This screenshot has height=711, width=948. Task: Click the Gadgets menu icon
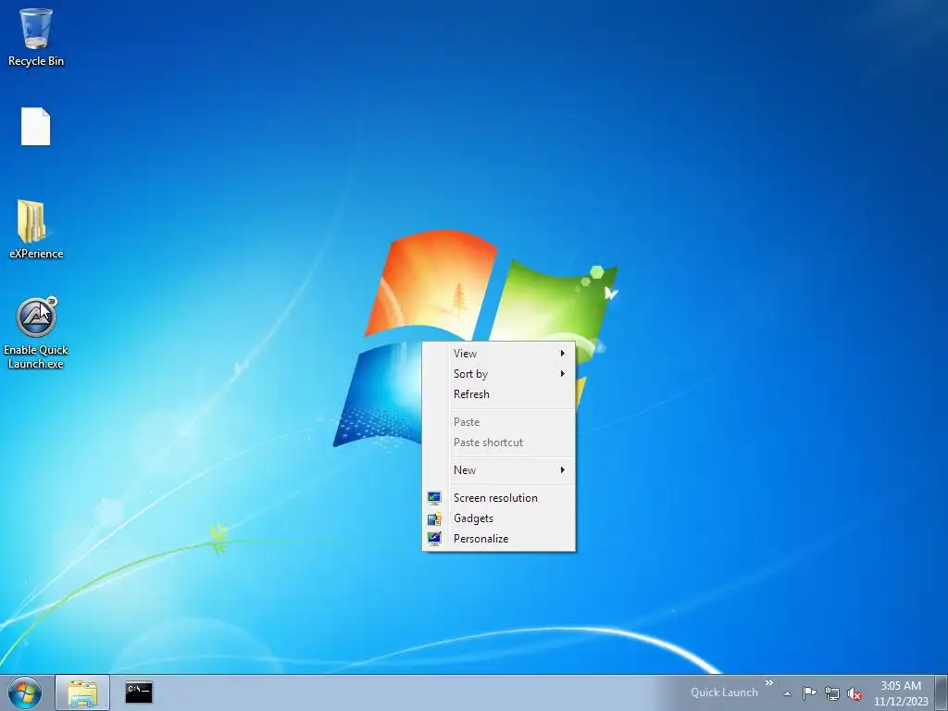(x=434, y=518)
